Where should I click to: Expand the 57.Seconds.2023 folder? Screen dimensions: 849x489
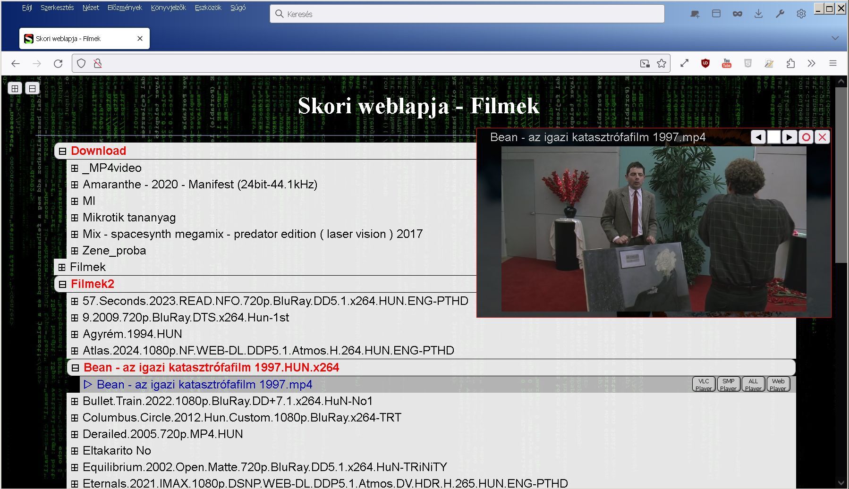[75, 301]
